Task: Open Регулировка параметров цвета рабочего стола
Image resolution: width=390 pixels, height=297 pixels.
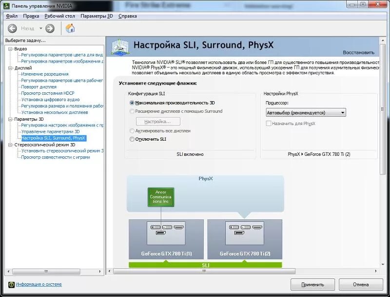Action: [62, 81]
